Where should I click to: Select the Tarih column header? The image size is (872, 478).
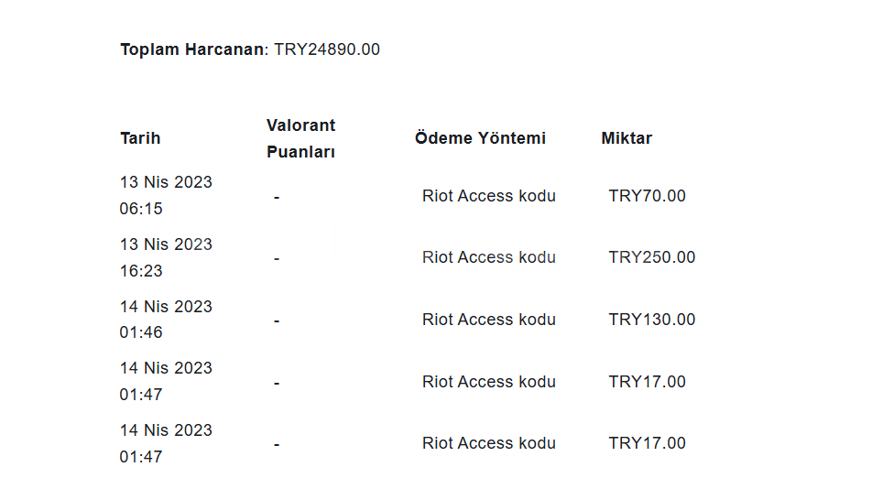(x=140, y=138)
